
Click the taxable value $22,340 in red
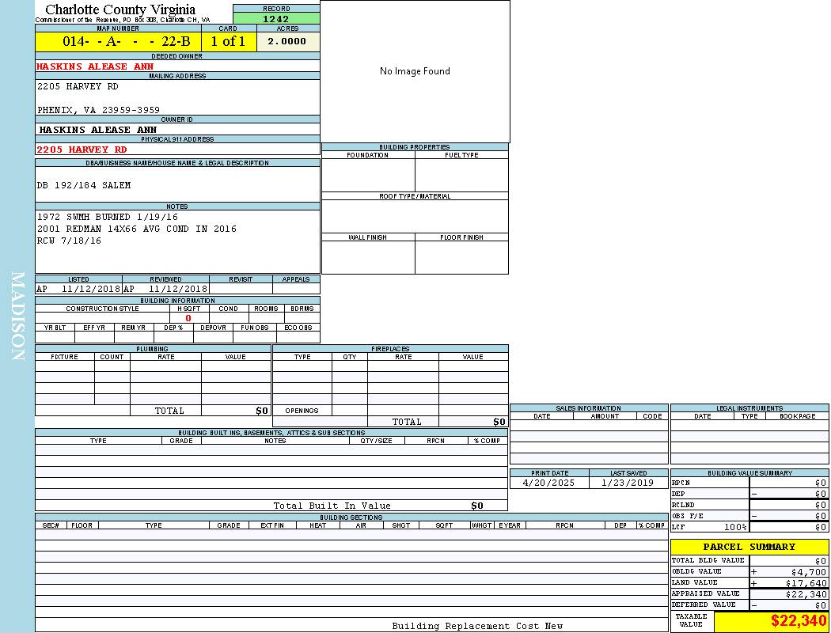coord(798,621)
